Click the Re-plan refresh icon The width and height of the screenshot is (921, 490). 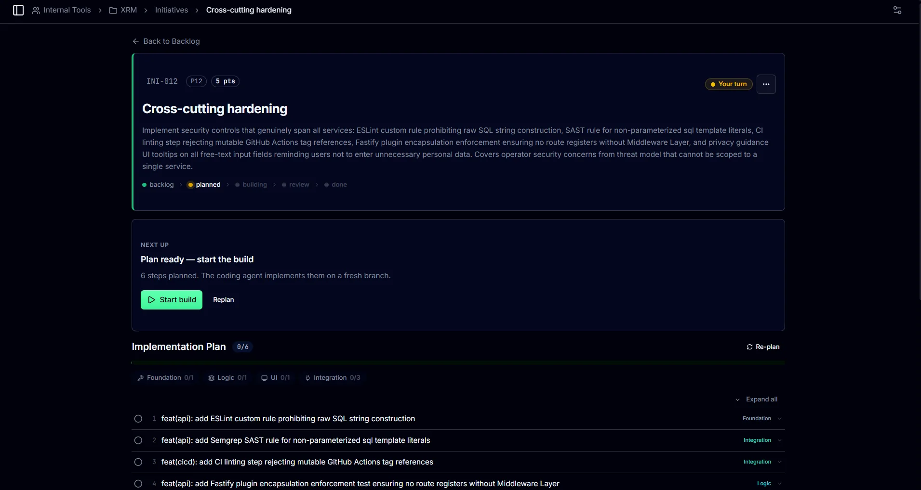(x=749, y=347)
